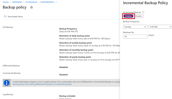This screenshot has height=99, width=172.
Task: Click the Retained for days field
Action: (x=135, y=37)
